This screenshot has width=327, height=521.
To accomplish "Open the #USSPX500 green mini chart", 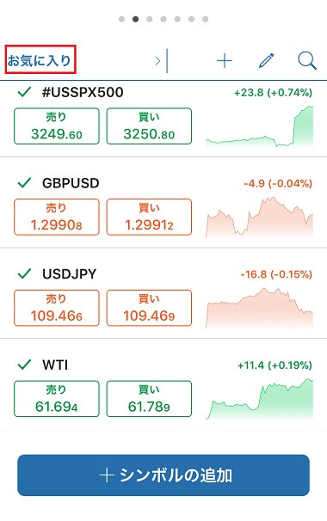I will click(x=260, y=126).
